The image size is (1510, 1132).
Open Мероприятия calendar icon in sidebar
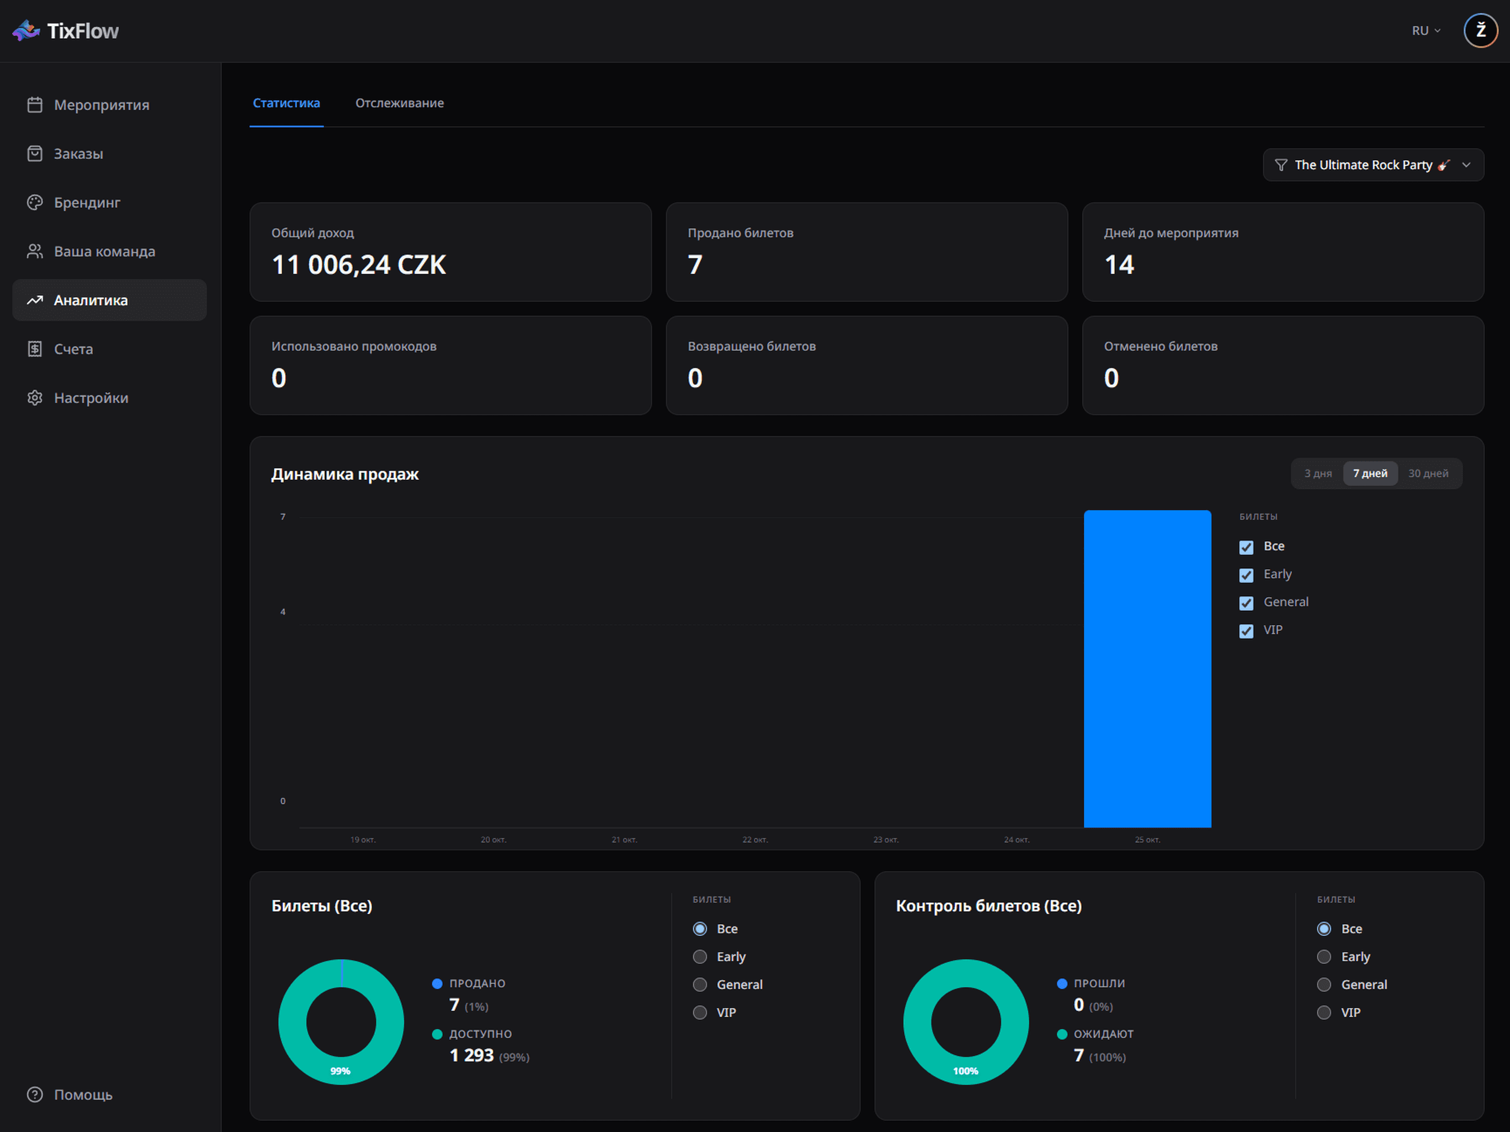(35, 104)
